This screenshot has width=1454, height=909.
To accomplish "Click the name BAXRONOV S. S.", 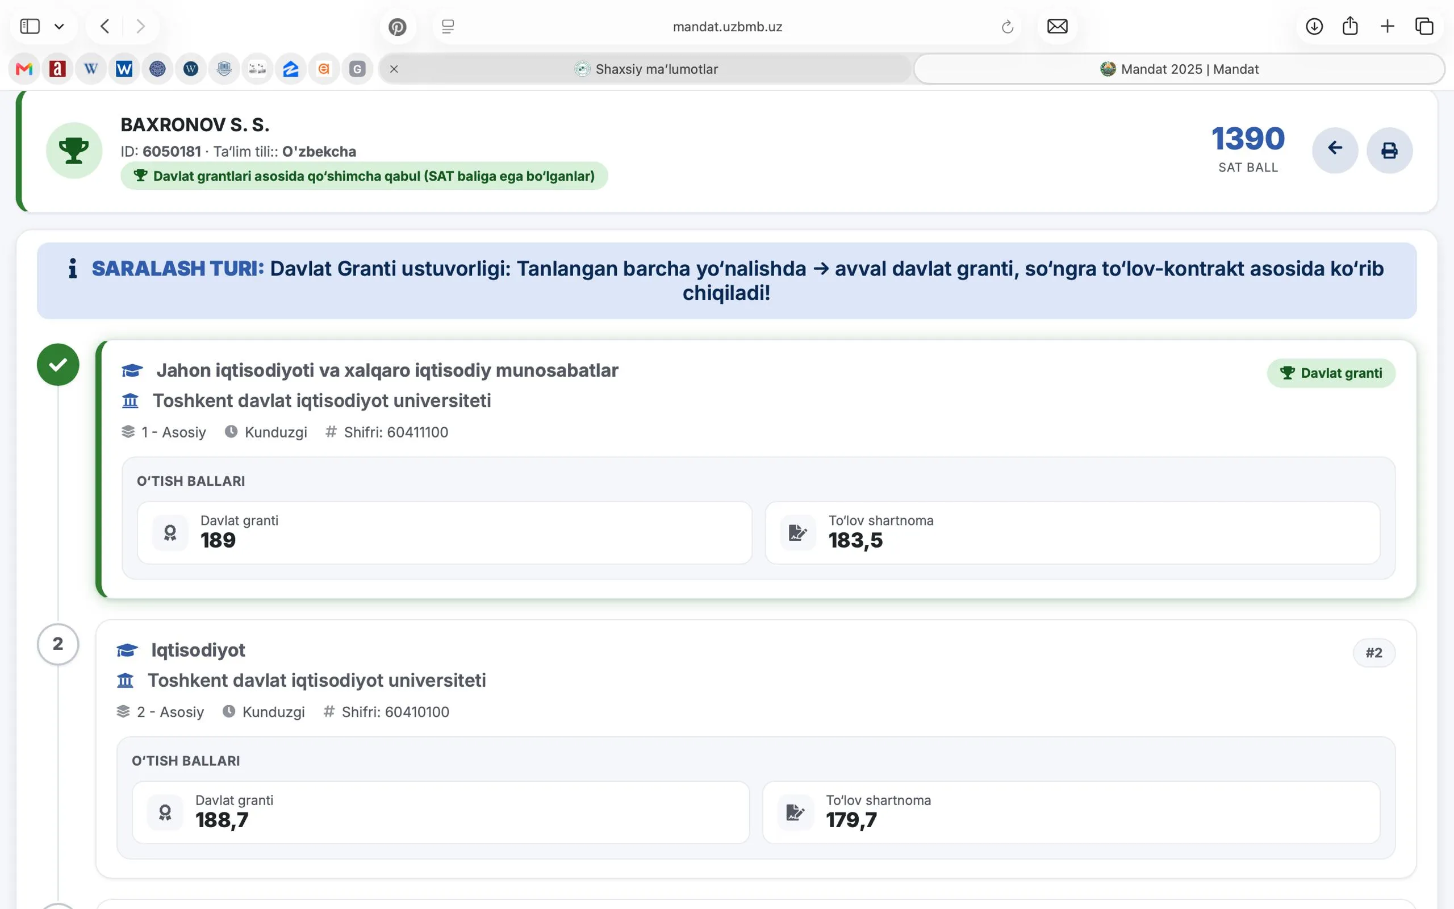I will click(195, 125).
